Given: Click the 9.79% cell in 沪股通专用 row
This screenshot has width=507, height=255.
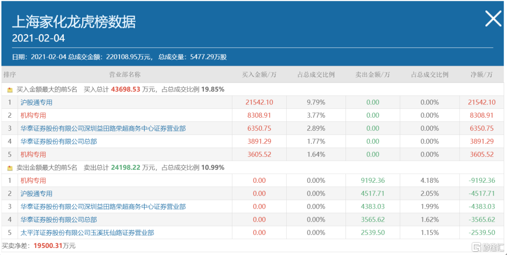Looking at the screenshot, I should [316, 102].
